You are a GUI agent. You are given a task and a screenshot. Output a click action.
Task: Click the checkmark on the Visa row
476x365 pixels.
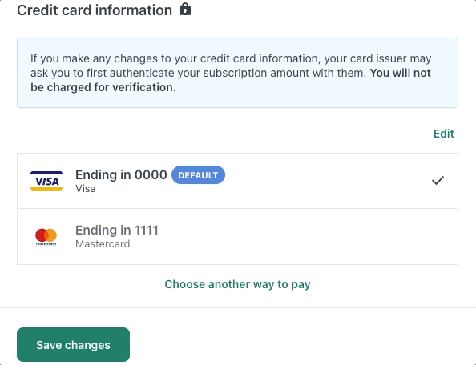tap(438, 180)
